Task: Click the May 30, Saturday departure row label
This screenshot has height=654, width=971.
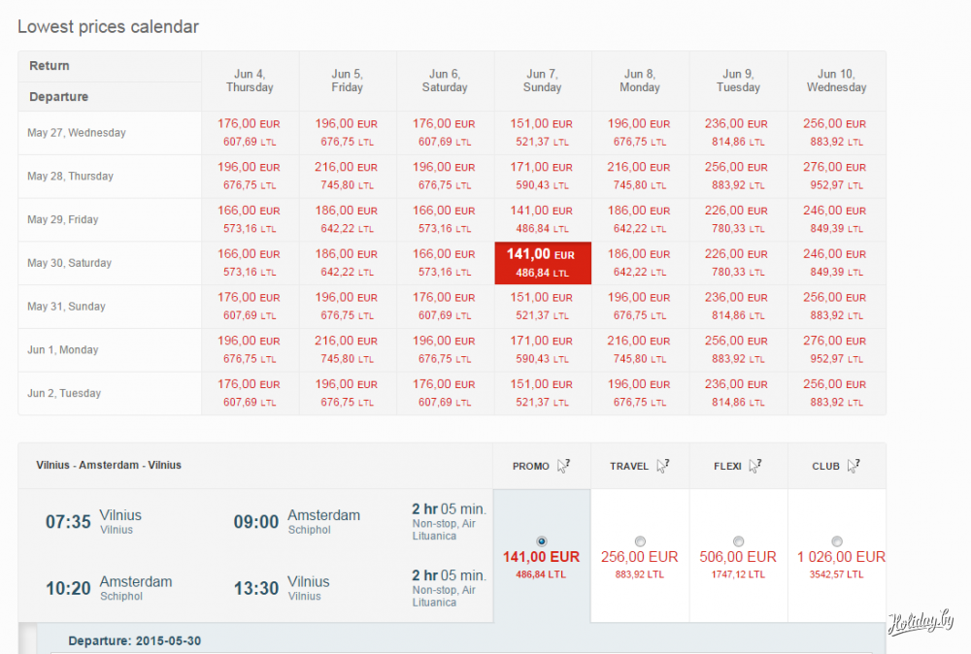Action: tap(70, 263)
